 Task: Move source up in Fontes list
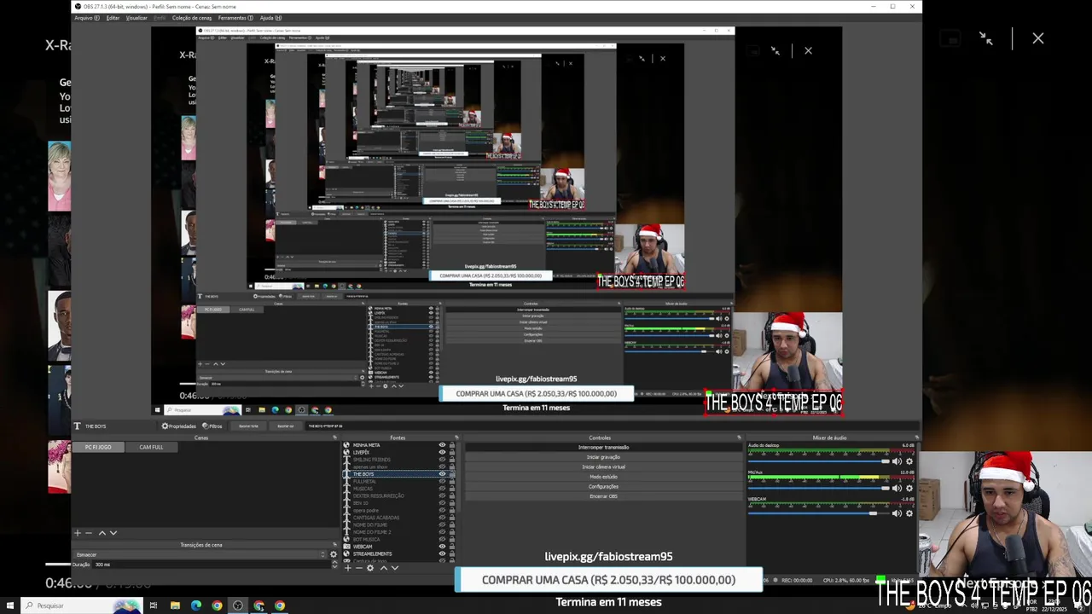383,568
